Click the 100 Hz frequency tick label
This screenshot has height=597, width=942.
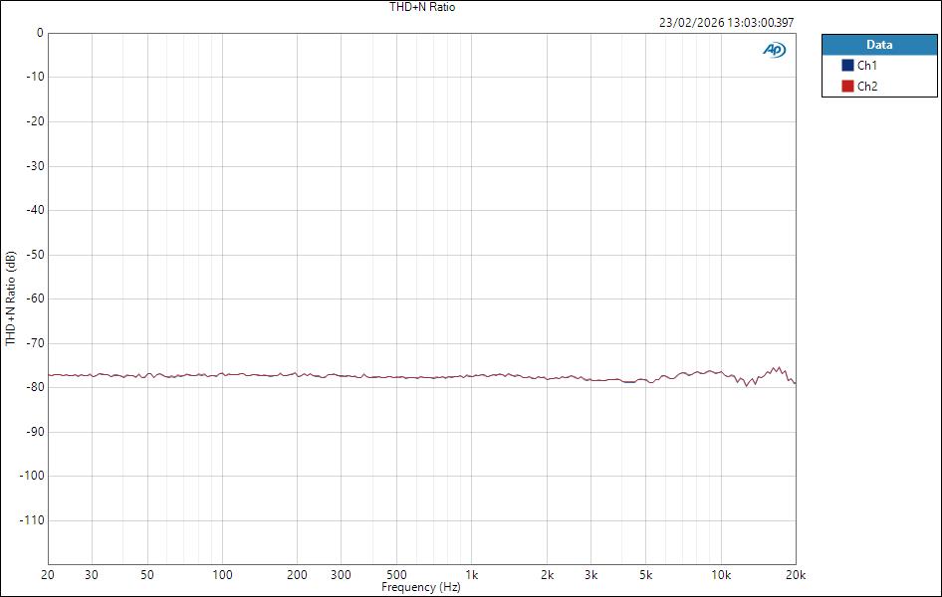(224, 575)
